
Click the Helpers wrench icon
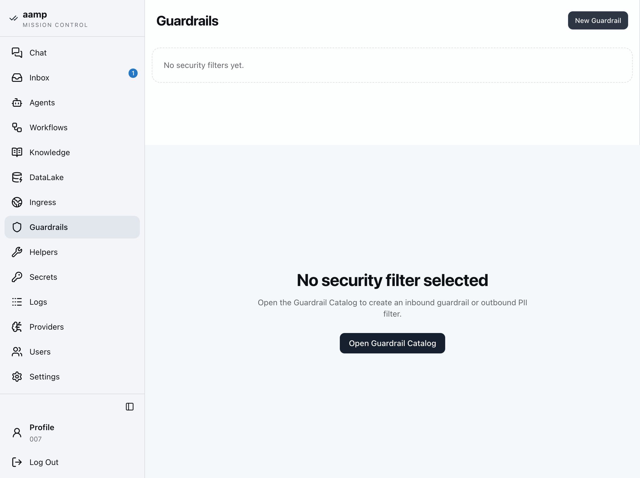(17, 252)
